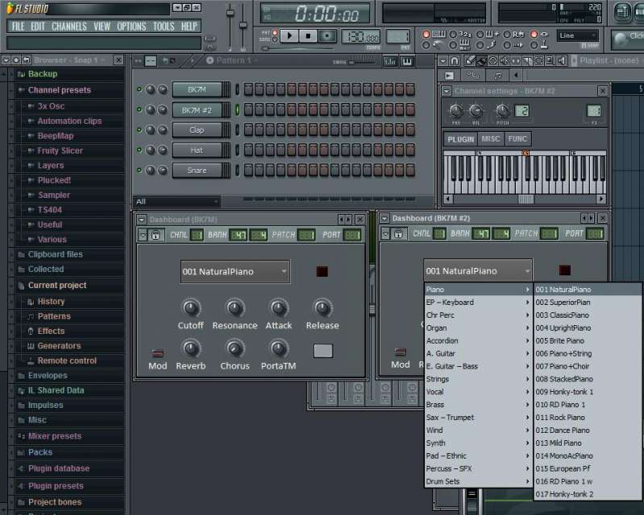Toggle the Mod switch in Dashboard (BK7M)
This screenshot has height=515, width=644.
pyautogui.click(x=158, y=352)
